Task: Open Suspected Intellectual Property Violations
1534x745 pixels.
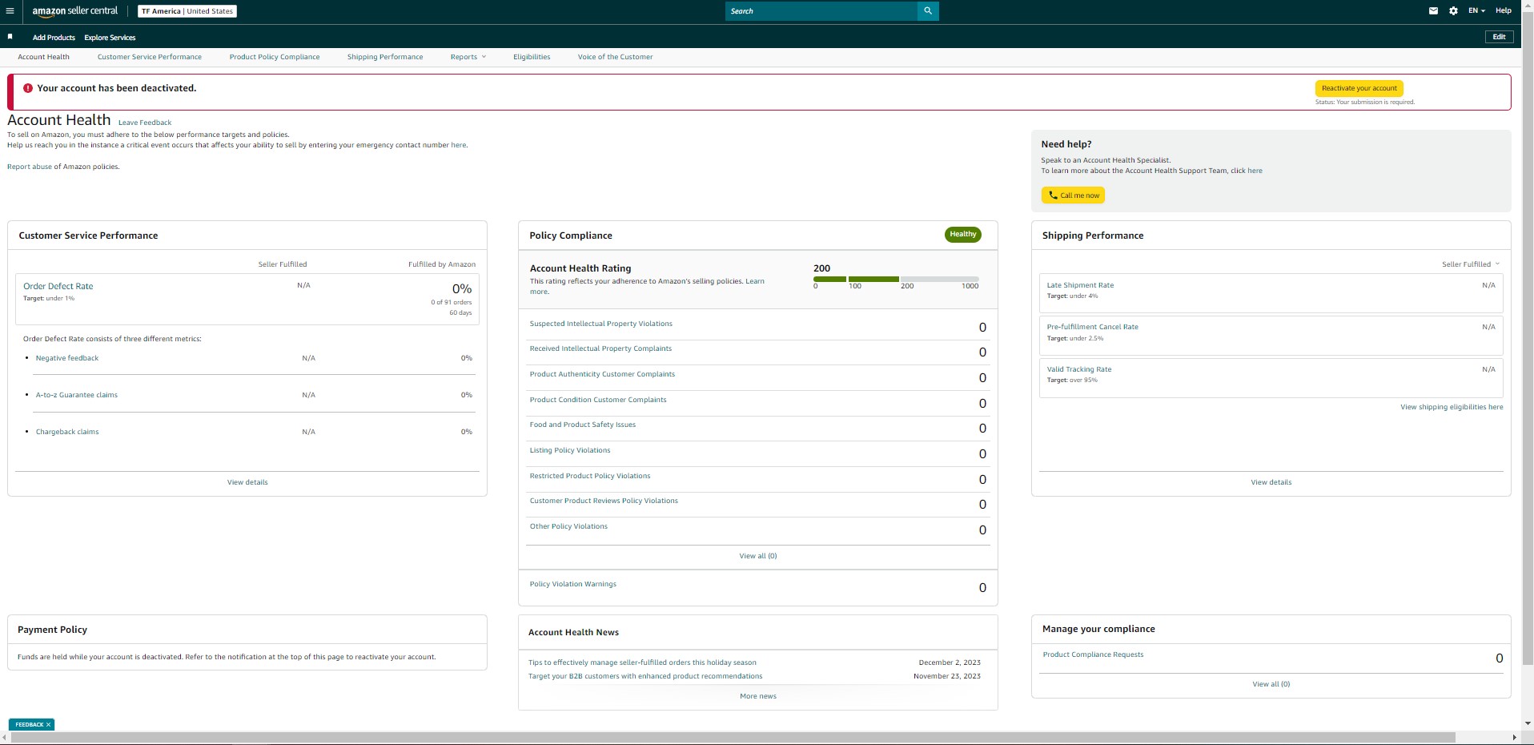Action: 601,324
